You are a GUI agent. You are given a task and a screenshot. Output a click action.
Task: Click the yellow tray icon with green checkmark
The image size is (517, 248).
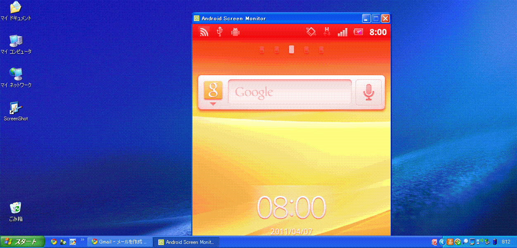(x=458, y=242)
